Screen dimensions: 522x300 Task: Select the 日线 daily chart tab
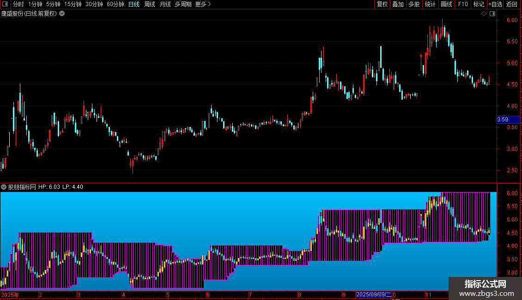click(134, 4)
